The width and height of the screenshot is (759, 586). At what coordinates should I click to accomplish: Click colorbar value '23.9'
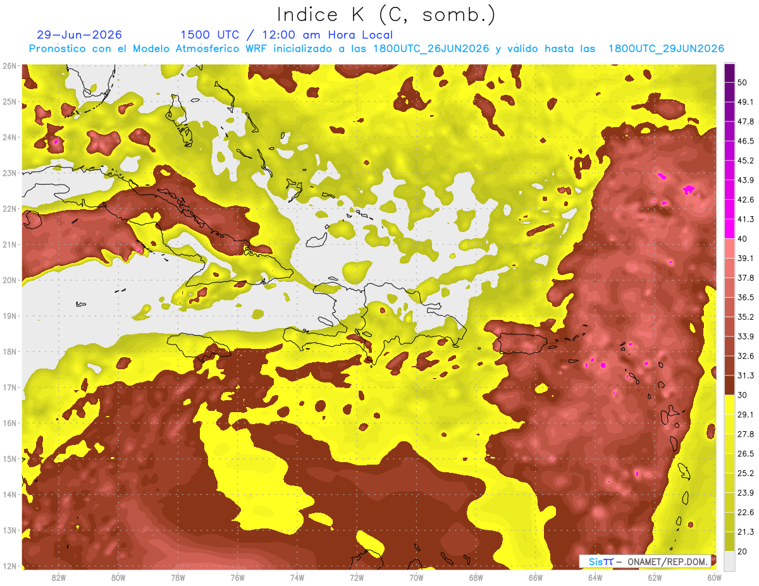[x=745, y=492]
